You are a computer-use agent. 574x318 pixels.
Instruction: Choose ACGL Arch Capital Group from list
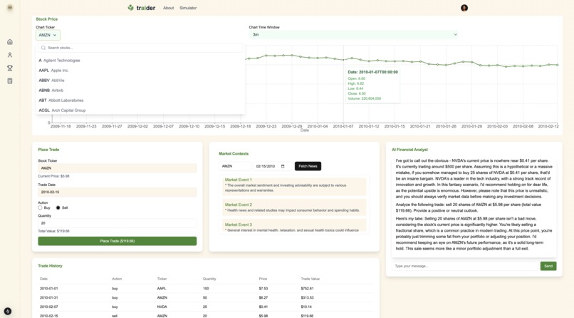point(140,110)
